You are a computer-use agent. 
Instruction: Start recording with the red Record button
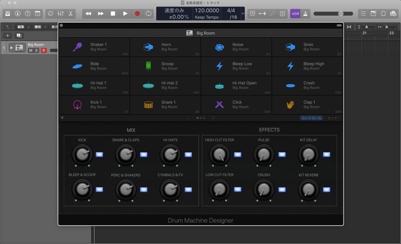137,14
